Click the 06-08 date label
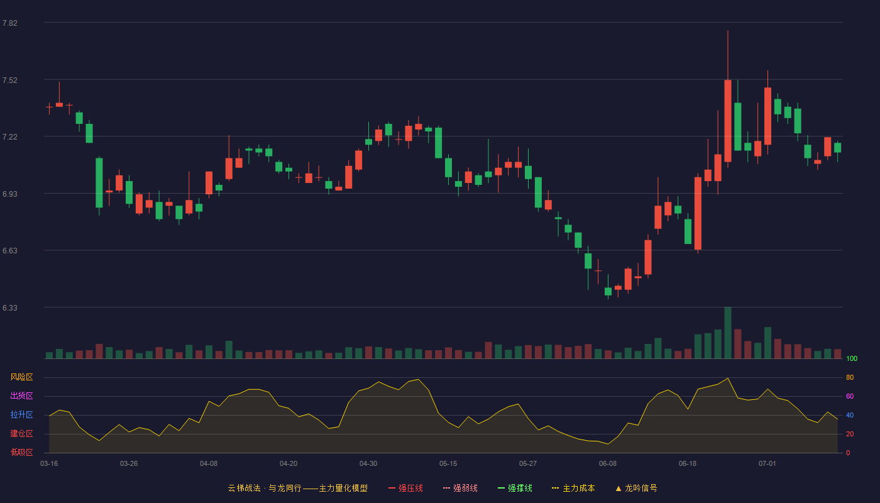880x503 pixels. tap(608, 463)
